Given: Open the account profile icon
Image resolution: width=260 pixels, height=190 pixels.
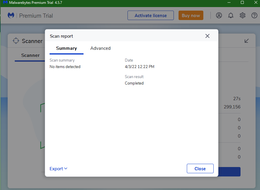Looking at the screenshot, I should click(219, 15).
